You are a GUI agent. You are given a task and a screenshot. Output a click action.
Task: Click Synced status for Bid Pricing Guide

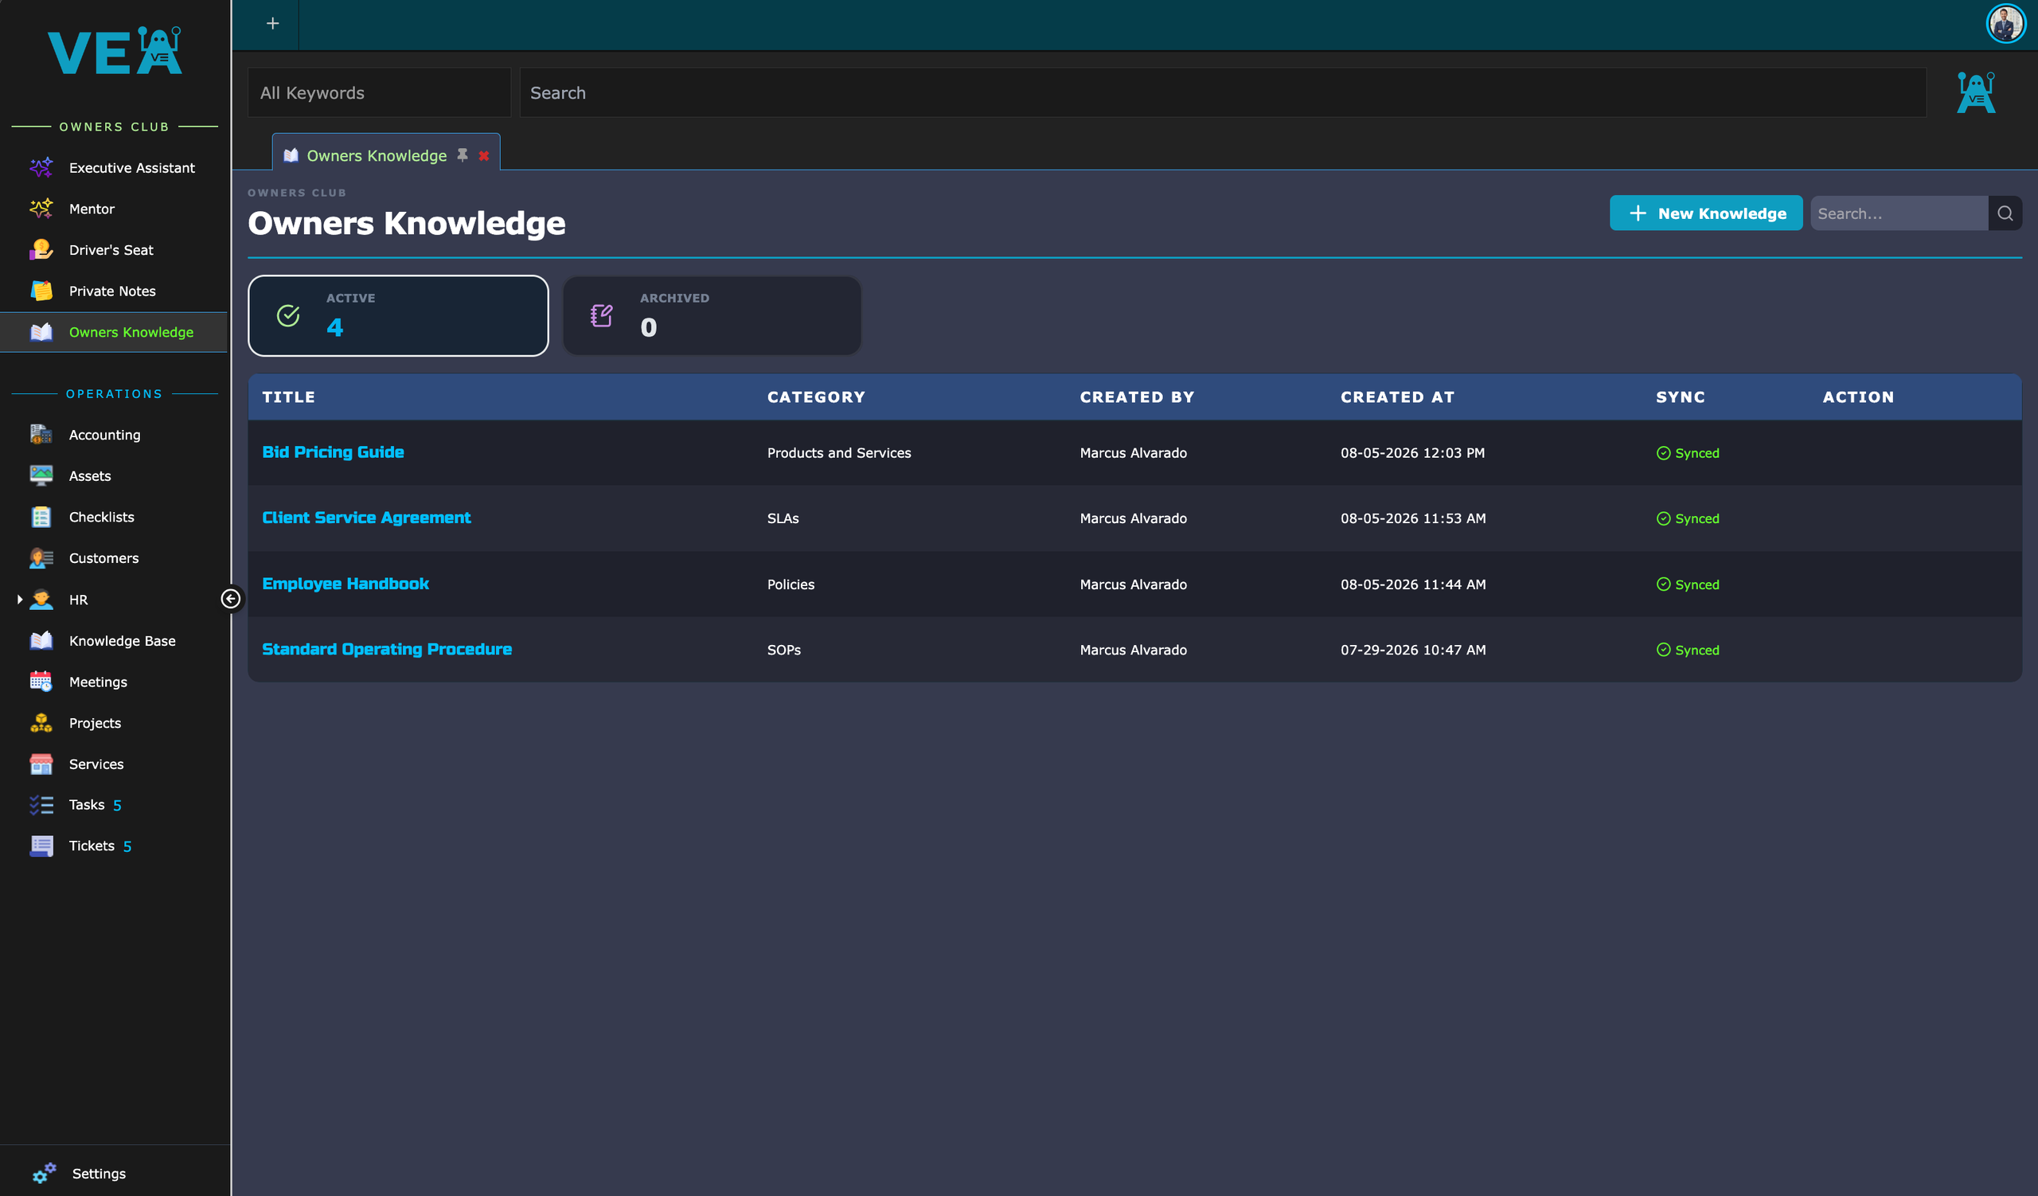(1688, 453)
